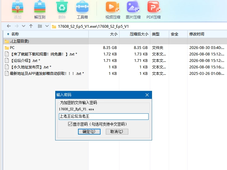Screen dimensions: 227x170
Task: Click the password input field in dialog
Action: pyautogui.click(x=104, y=116)
